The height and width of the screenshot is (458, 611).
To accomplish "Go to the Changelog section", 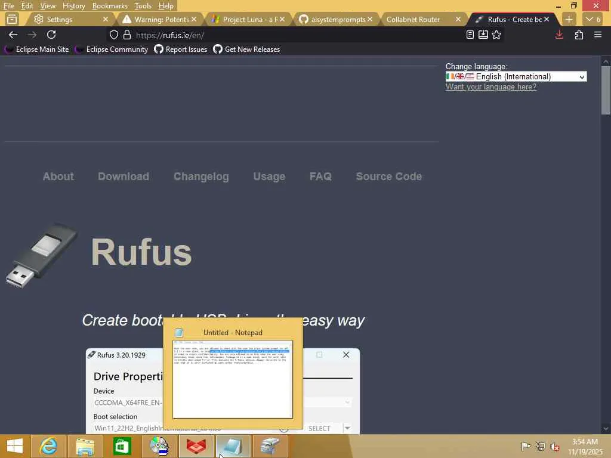I will (x=201, y=177).
